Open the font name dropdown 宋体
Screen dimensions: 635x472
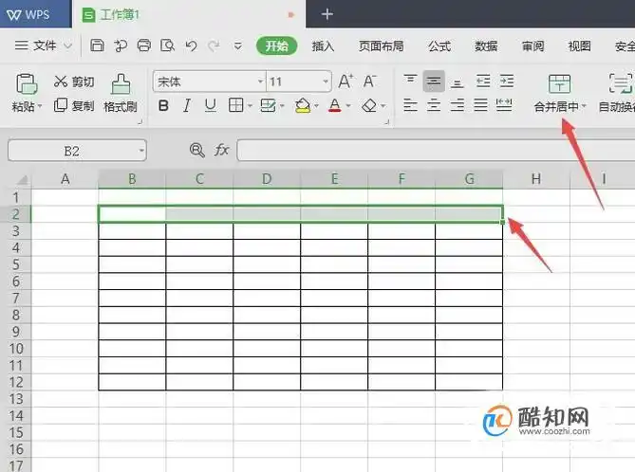pos(260,82)
